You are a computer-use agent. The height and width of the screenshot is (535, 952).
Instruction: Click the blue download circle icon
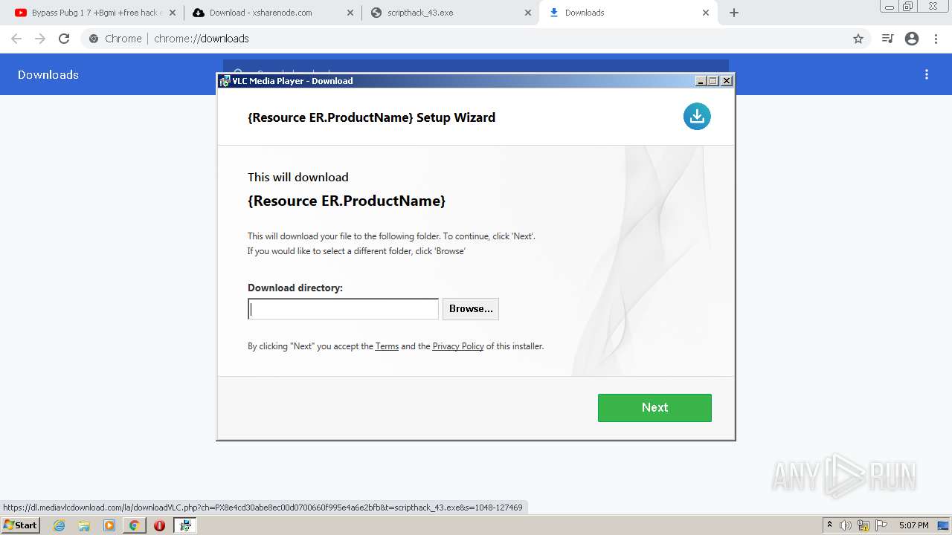click(x=697, y=116)
